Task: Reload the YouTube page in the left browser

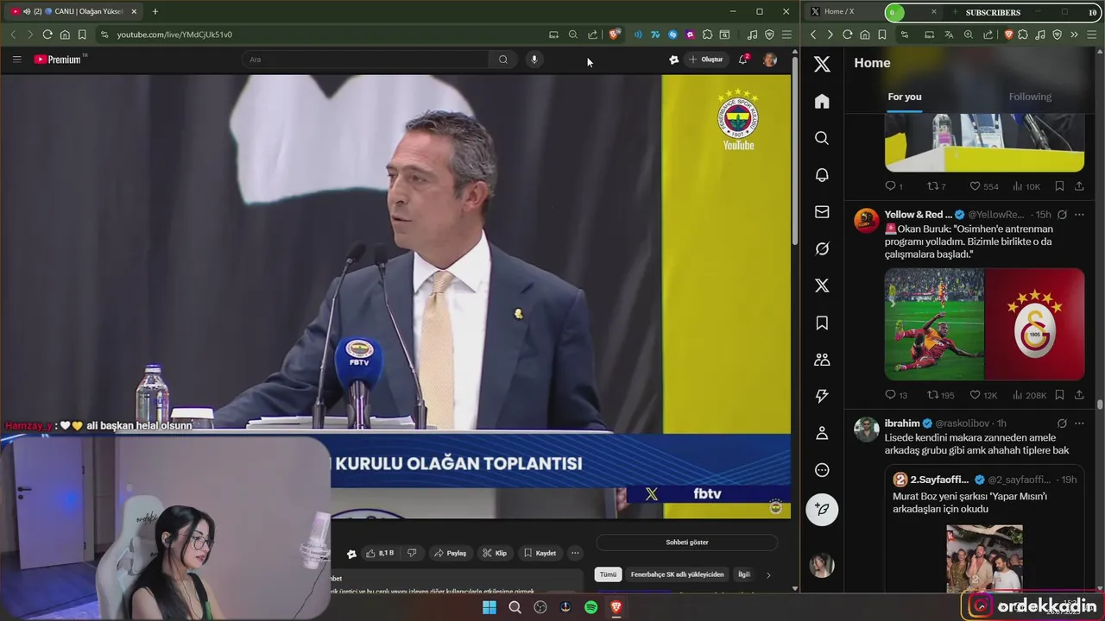Action: [47, 34]
